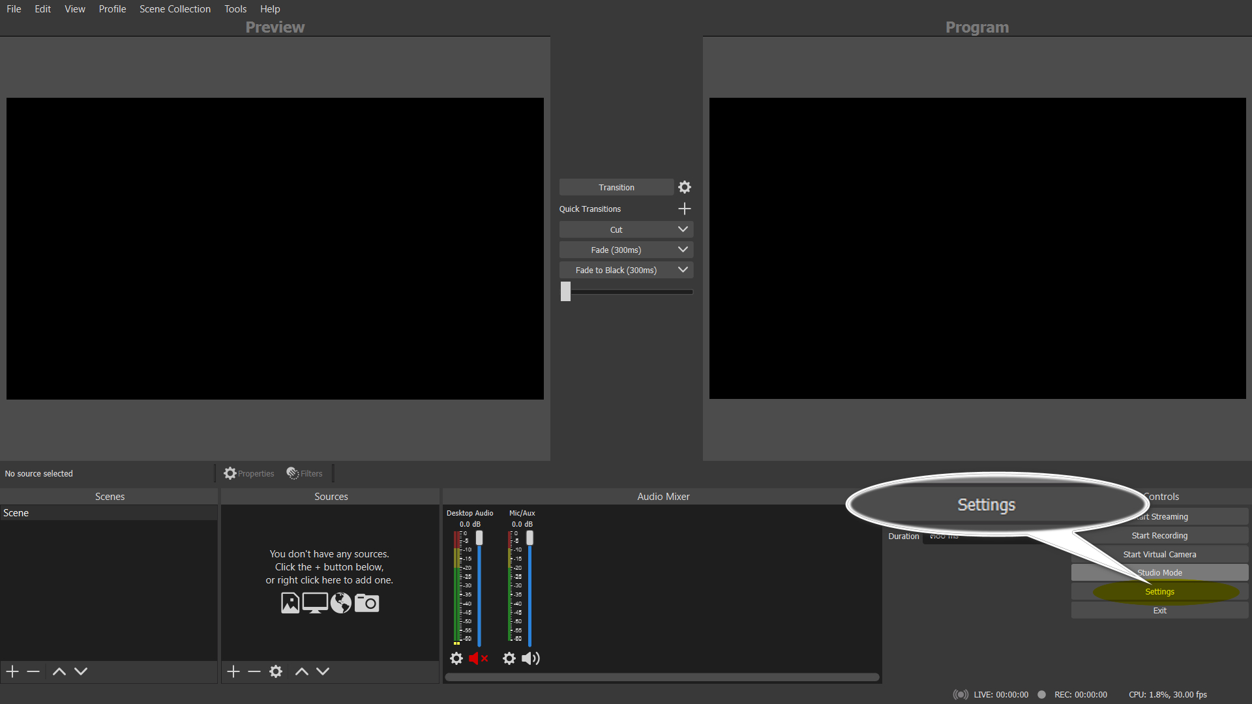Screen dimensions: 1252x704
Task: Open the Scene Collection menu
Action: tap(174, 8)
